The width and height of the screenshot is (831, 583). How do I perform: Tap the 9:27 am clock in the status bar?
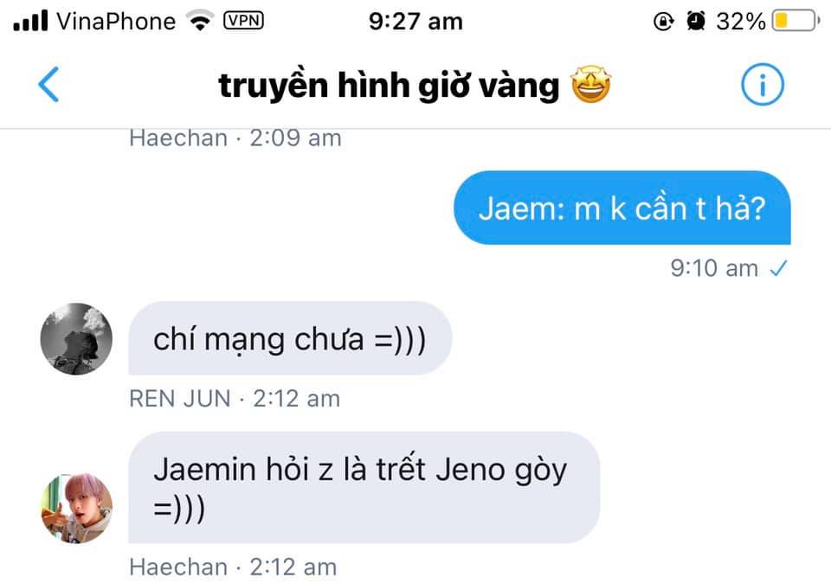tap(415, 22)
